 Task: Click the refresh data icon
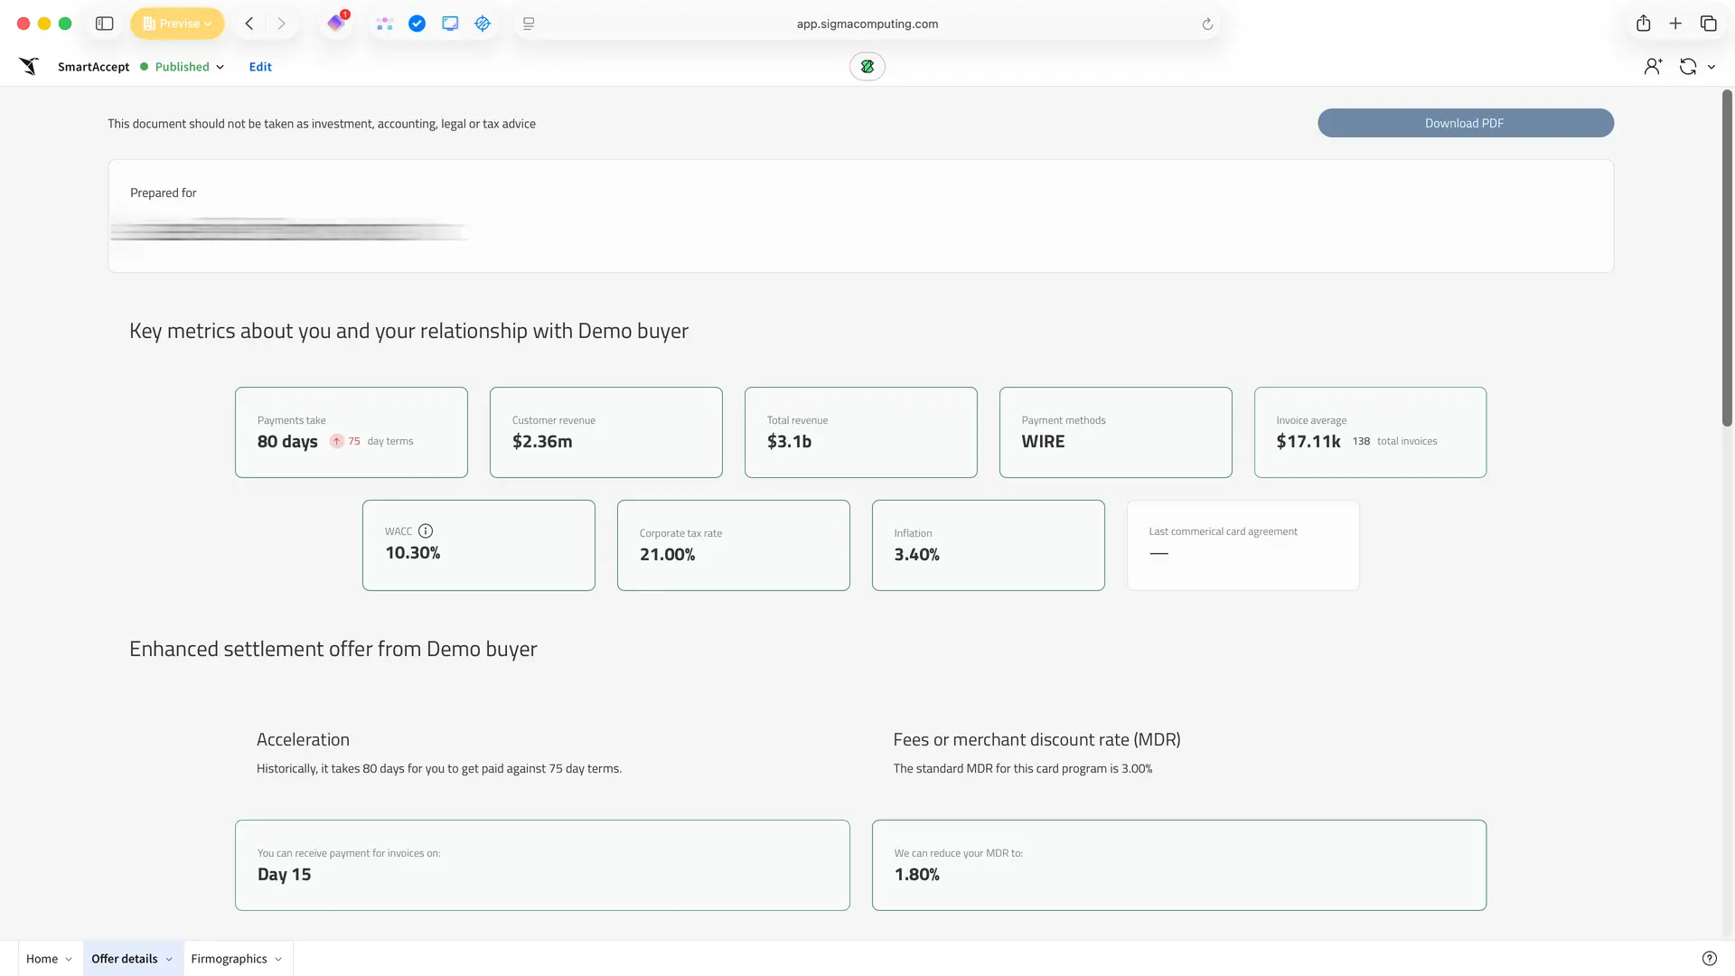point(1687,66)
